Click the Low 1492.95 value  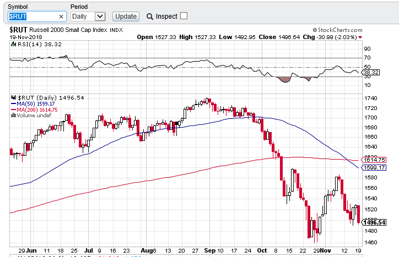pyautogui.click(x=237, y=37)
